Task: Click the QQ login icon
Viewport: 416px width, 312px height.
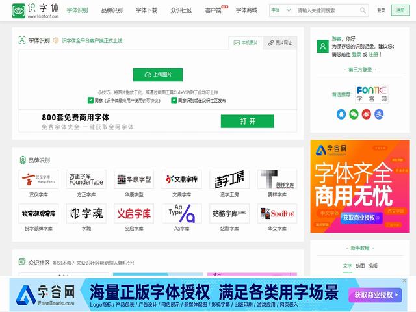Action: (341, 114)
